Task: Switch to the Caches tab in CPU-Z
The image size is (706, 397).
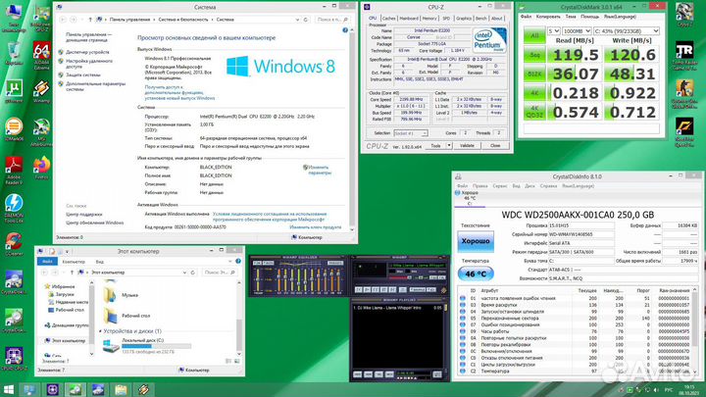Action: 389,18
